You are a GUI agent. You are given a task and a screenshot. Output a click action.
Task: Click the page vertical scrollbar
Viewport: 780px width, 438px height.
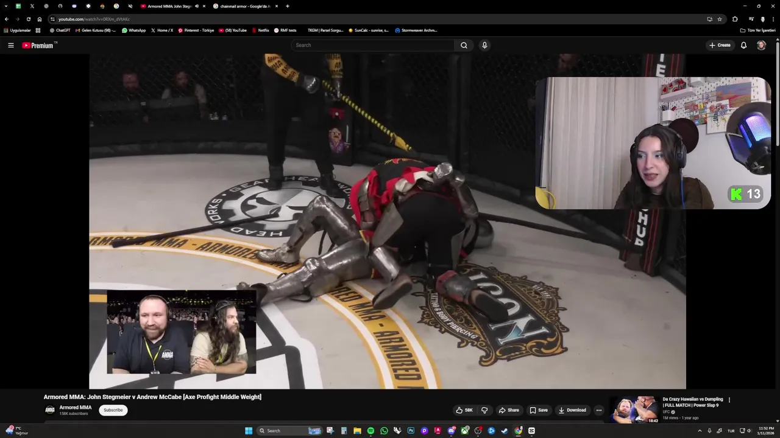click(777, 94)
